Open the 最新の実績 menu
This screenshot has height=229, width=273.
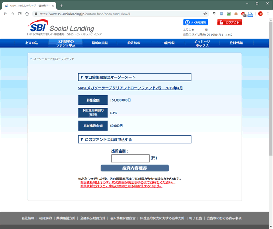click(x=100, y=43)
